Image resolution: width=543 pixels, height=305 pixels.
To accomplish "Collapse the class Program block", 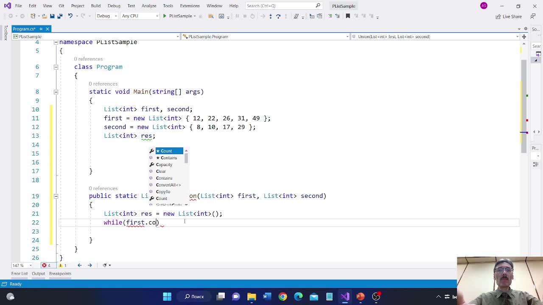I will pos(56,67).
